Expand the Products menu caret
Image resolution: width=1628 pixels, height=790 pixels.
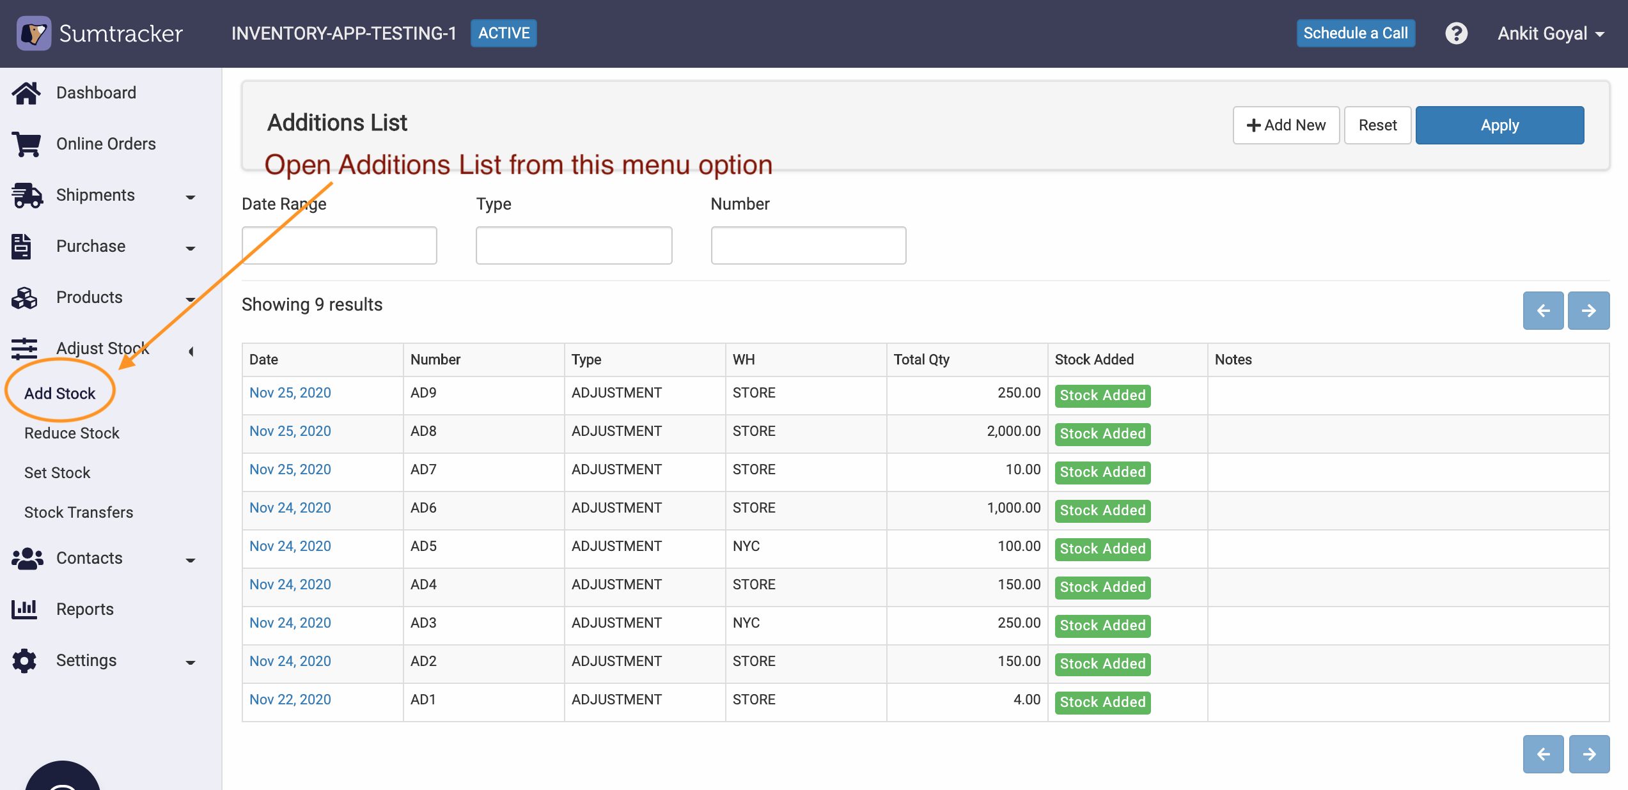pos(191,300)
